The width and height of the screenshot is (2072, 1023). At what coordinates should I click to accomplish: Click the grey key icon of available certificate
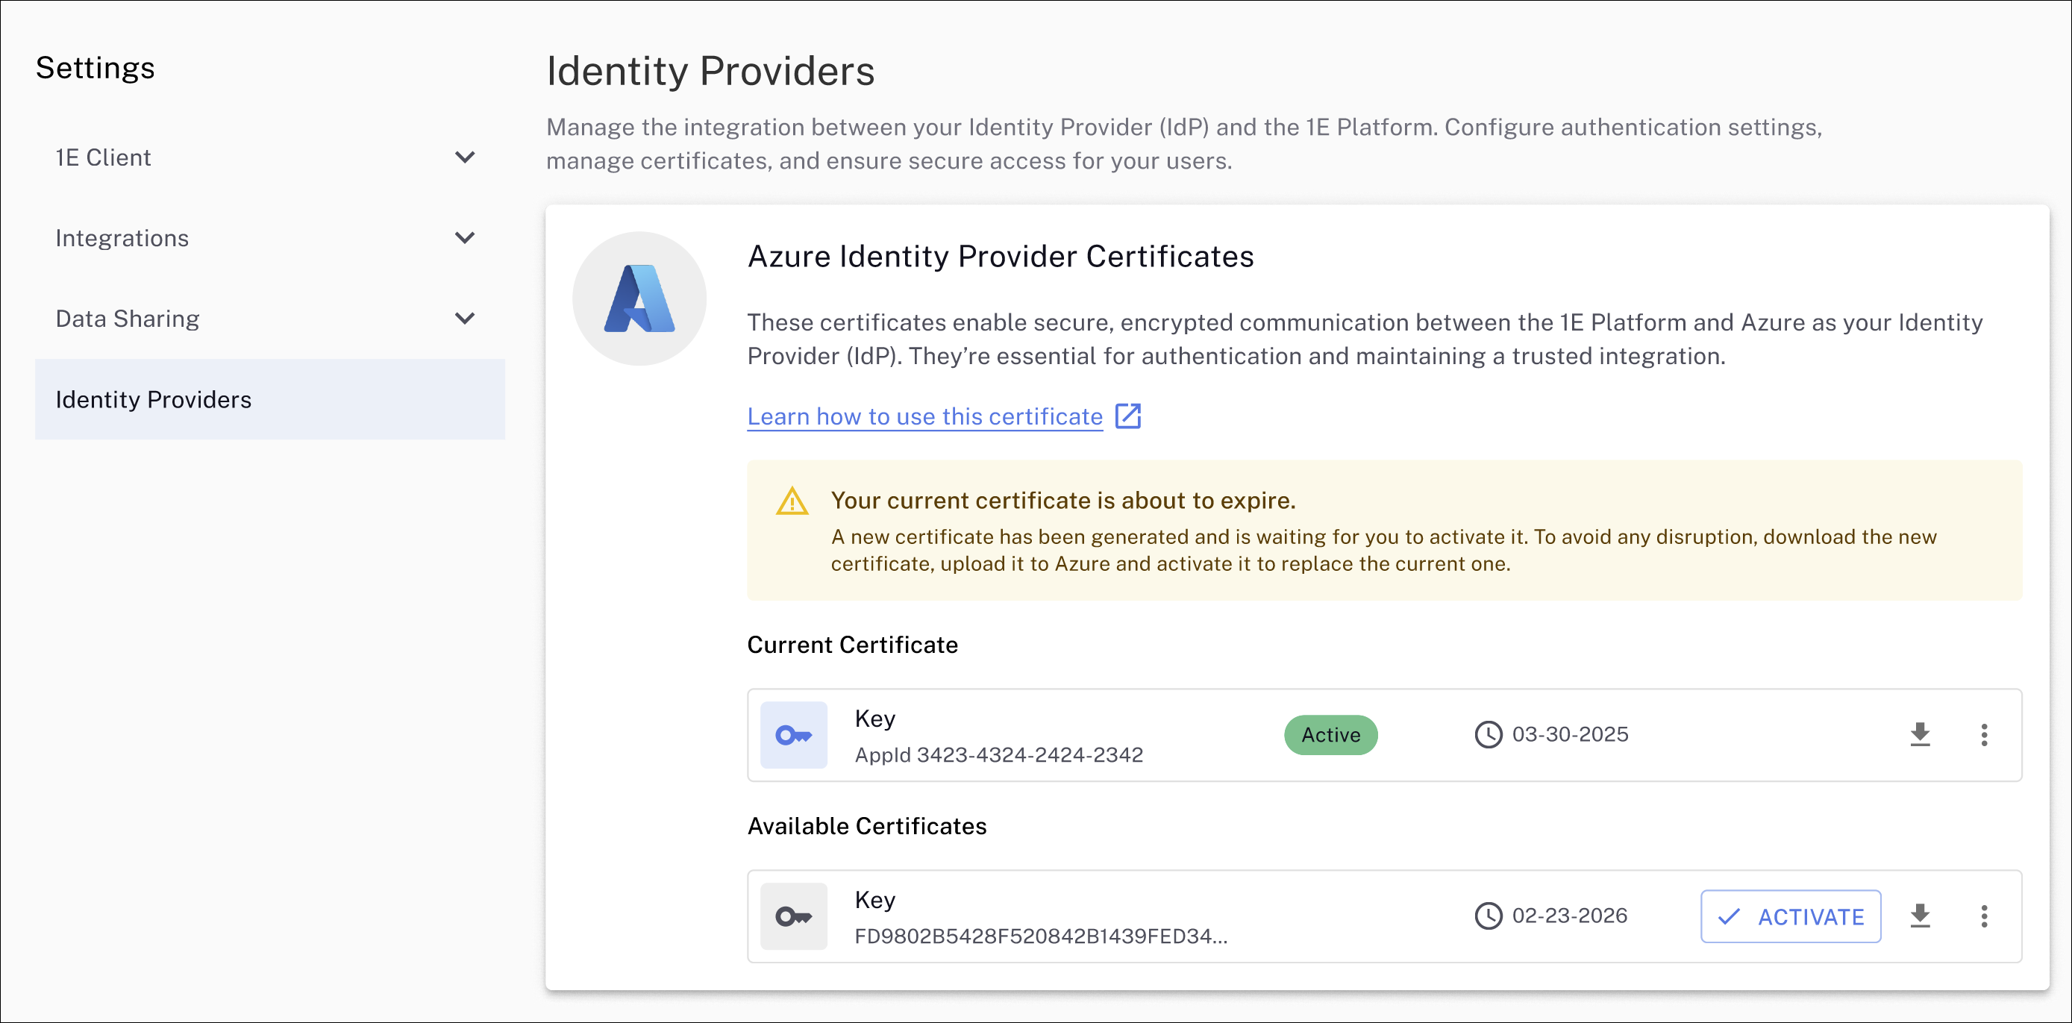[x=793, y=916]
